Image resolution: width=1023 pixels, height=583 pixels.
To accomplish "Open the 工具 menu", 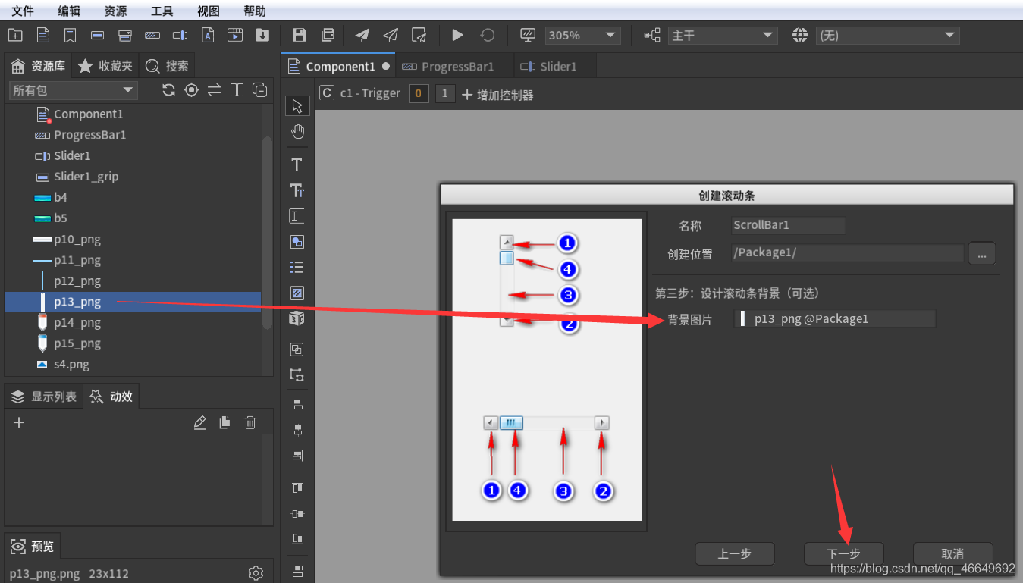I will coord(162,11).
